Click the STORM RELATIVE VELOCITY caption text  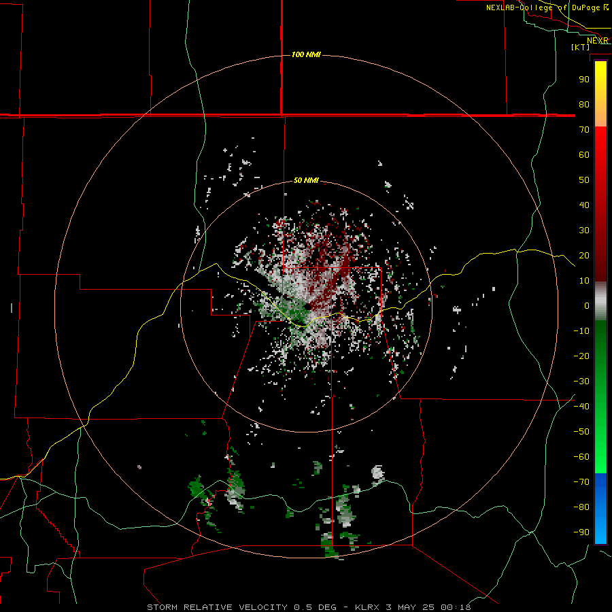coord(309,607)
